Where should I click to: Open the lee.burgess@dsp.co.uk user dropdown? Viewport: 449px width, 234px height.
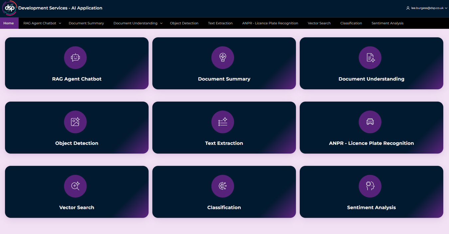427,8
